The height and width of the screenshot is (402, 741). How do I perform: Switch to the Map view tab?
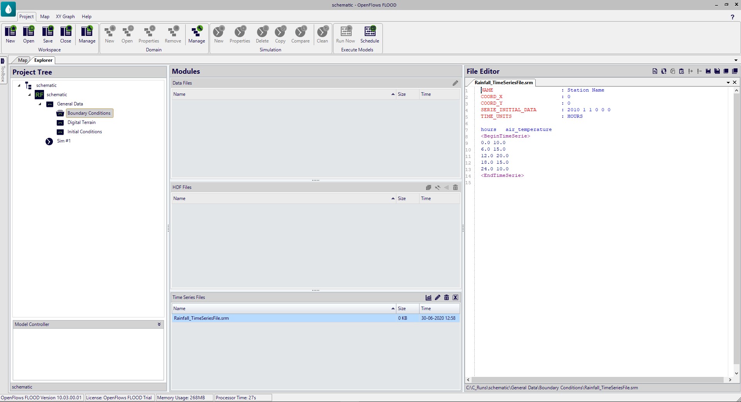[x=22, y=60]
